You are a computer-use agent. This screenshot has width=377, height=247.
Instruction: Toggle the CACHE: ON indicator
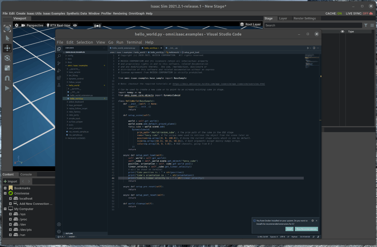(x=334, y=13)
